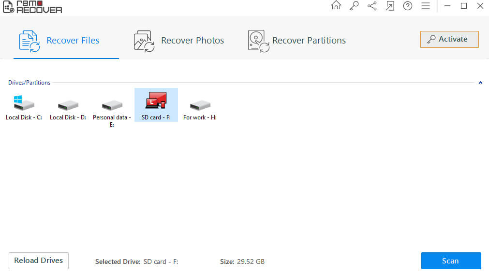The image size is (489, 276).
Task: Close the Remo Recover window
Action: tap(480, 6)
